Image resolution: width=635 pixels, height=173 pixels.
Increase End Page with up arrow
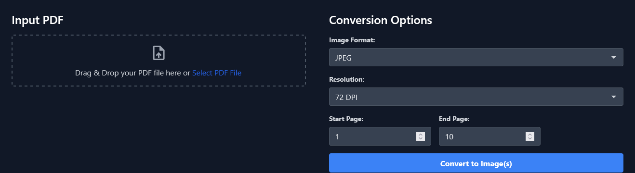[530, 135]
